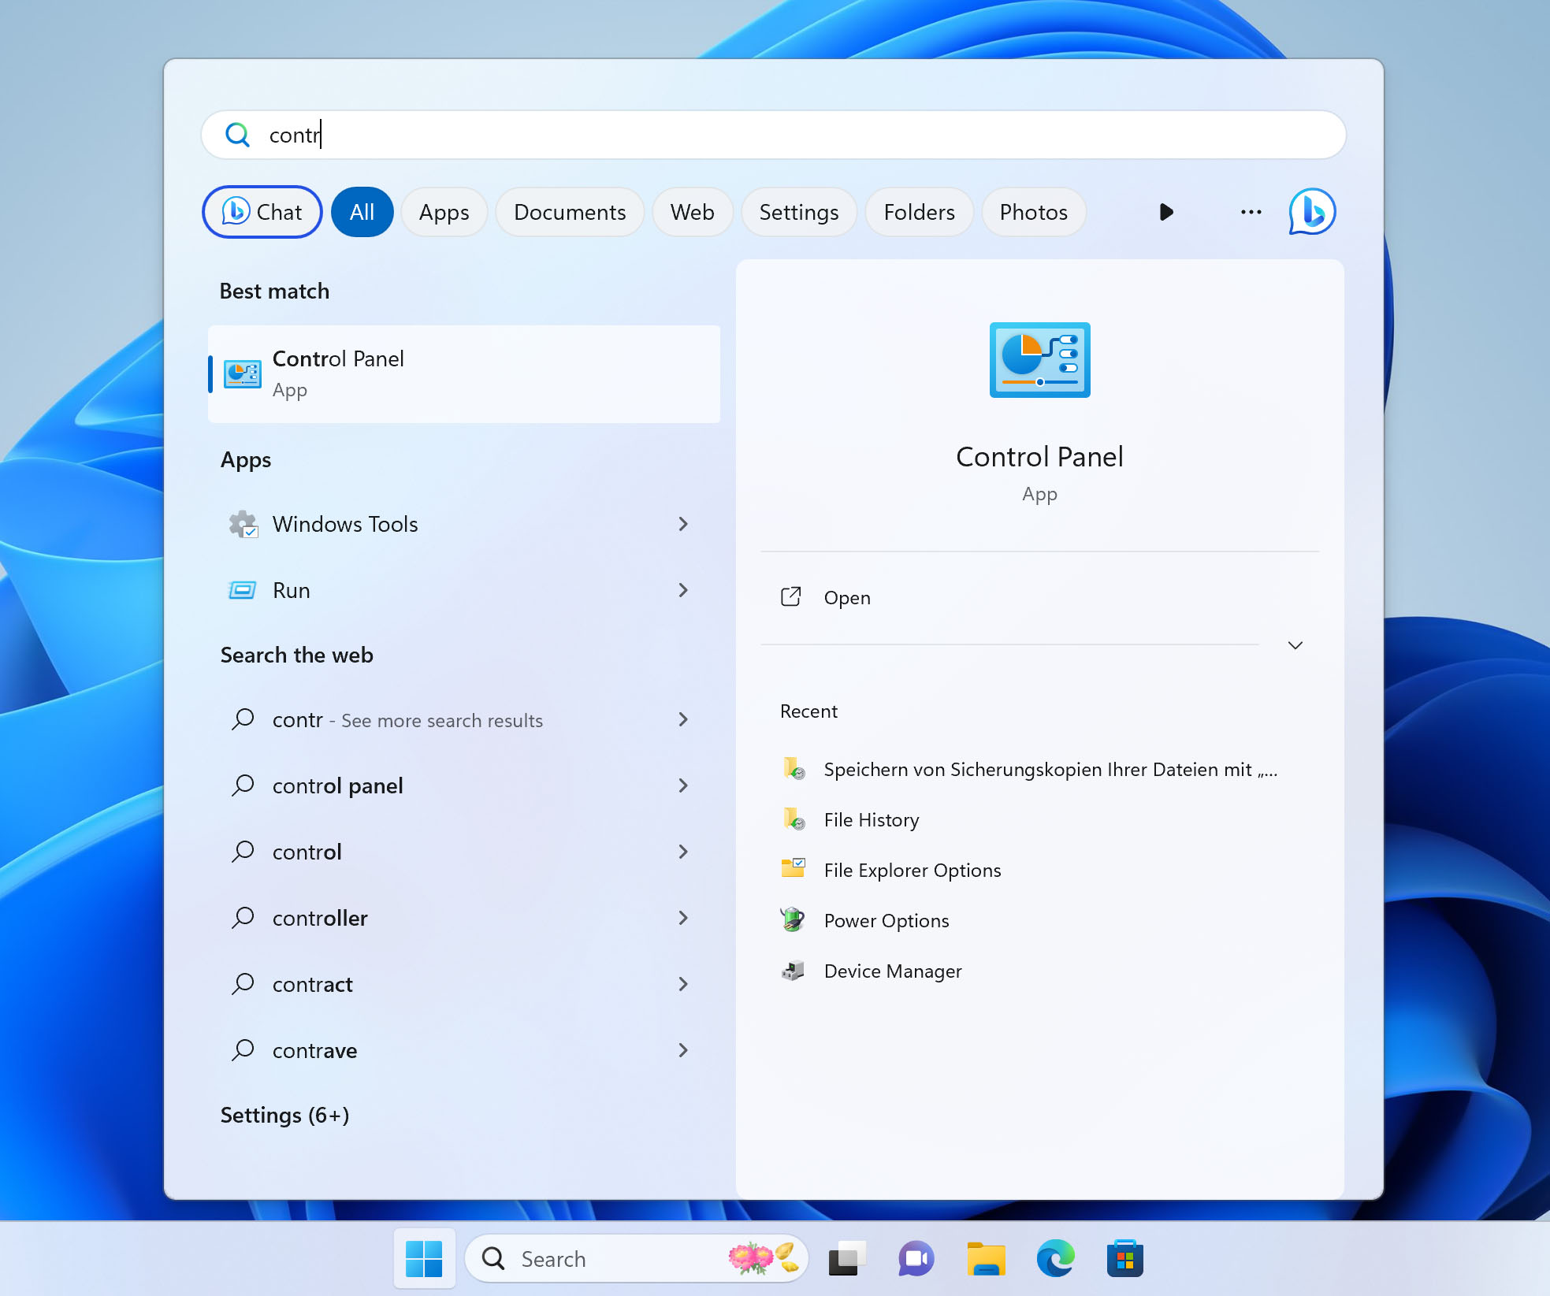This screenshot has height=1296, width=1550.
Task: Select the Photos filter tab
Action: (x=1033, y=212)
